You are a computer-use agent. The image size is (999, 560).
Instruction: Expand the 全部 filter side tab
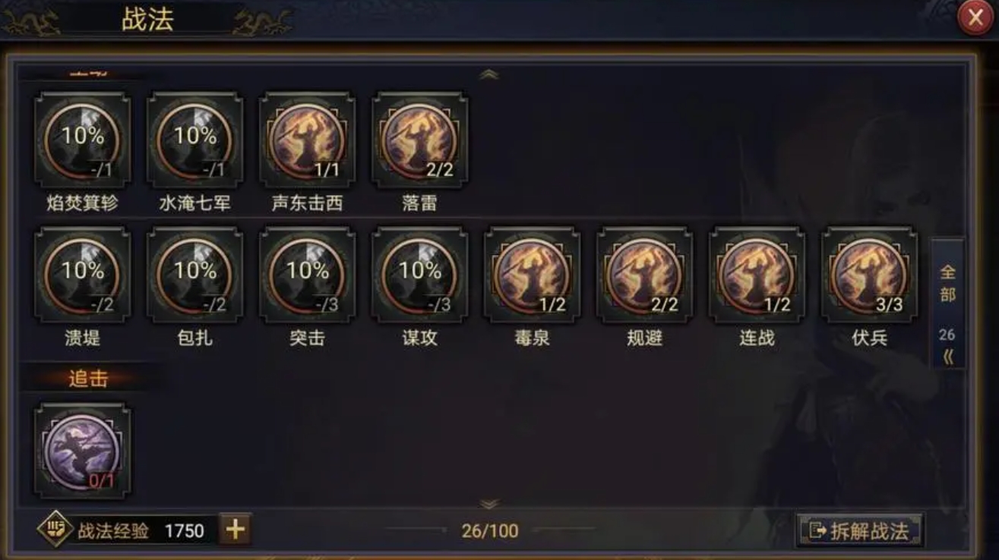(x=947, y=304)
